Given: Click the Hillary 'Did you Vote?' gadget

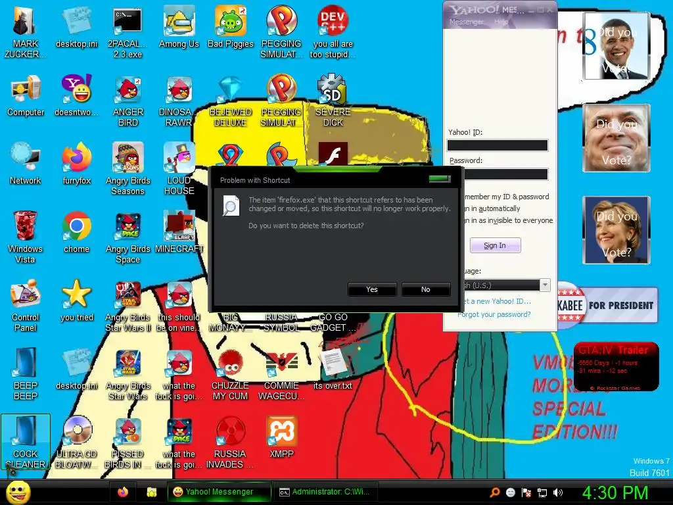Looking at the screenshot, I should [616, 229].
